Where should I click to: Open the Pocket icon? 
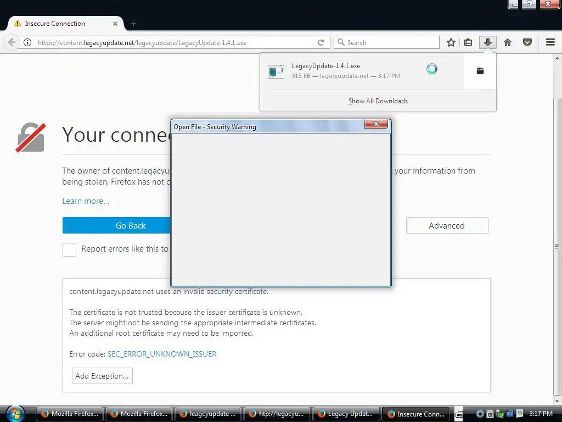click(527, 42)
